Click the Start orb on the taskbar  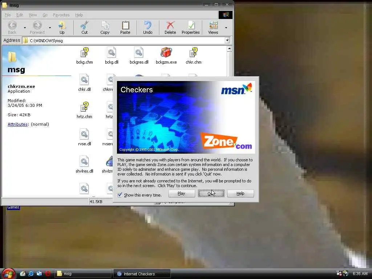(x=8, y=274)
